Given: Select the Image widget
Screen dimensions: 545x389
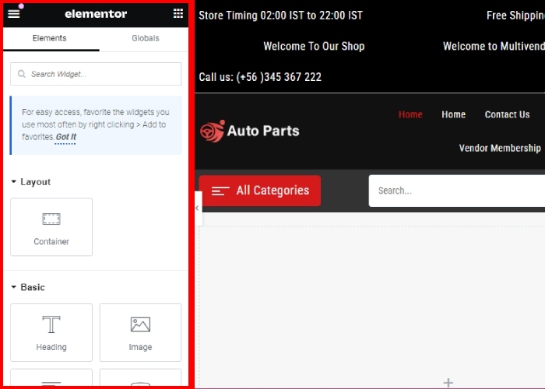Looking at the screenshot, I should pos(140,332).
